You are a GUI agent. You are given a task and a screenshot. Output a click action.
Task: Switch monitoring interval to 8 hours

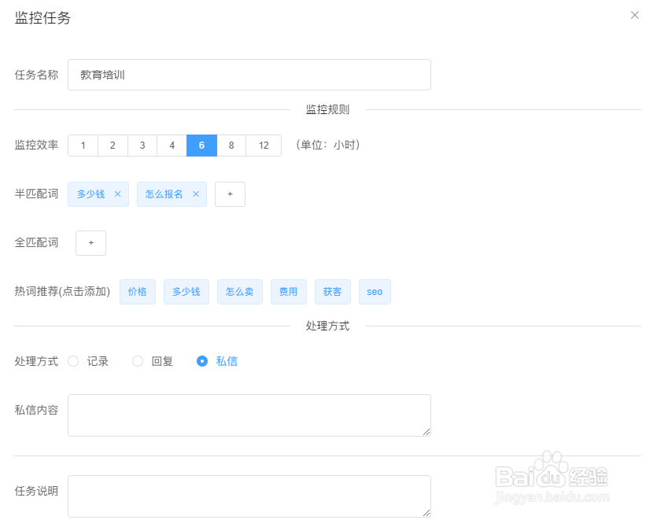[x=231, y=146]
